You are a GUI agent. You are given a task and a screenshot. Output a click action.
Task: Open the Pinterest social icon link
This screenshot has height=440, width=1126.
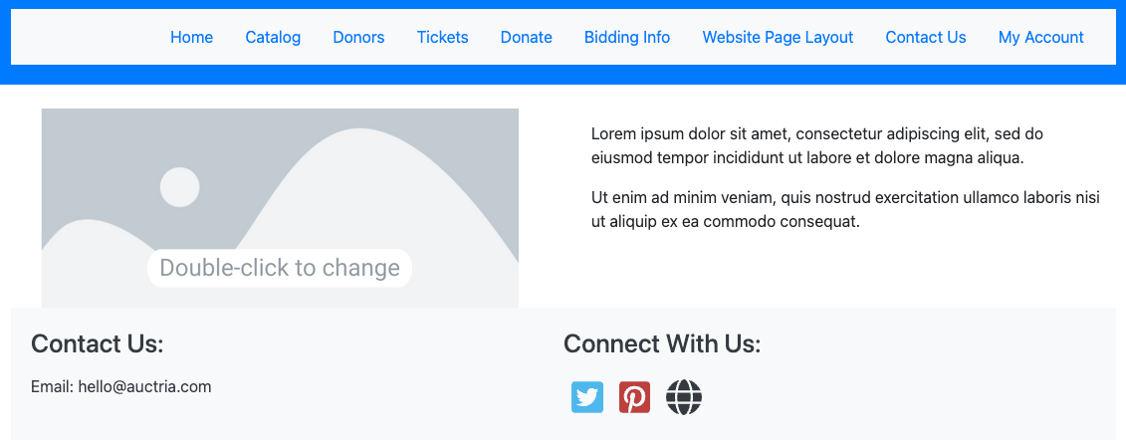[634, 397]
